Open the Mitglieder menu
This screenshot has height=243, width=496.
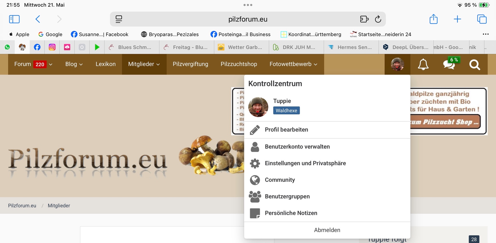(144, 64)
